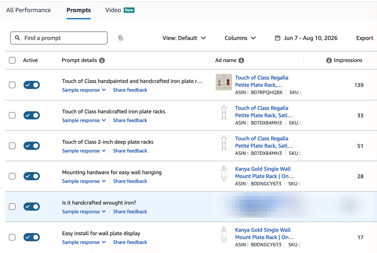Screen dimensions: 377x253
Task: Click the prompt text "Easy install for wall plate display"
Action: click(101, 233)
